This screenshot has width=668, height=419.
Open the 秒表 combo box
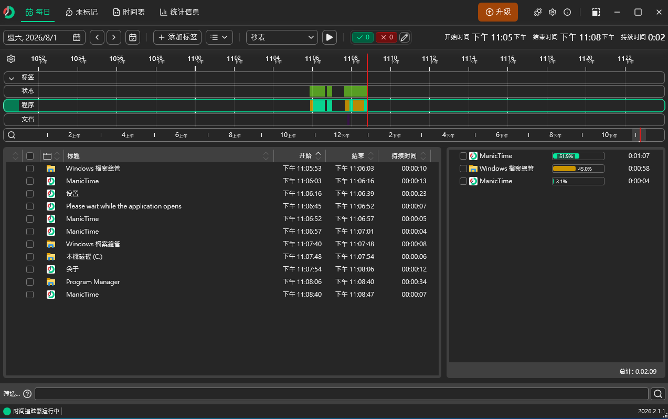pos(282,37)
